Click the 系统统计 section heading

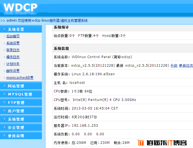[x=61, y=27]
